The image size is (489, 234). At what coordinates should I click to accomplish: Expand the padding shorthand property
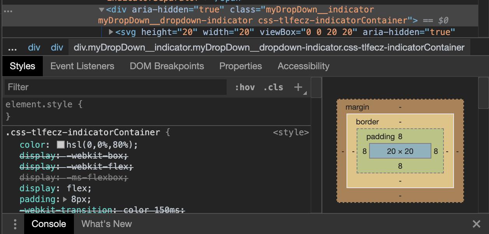pyautogui.click(x=65, y=199)
